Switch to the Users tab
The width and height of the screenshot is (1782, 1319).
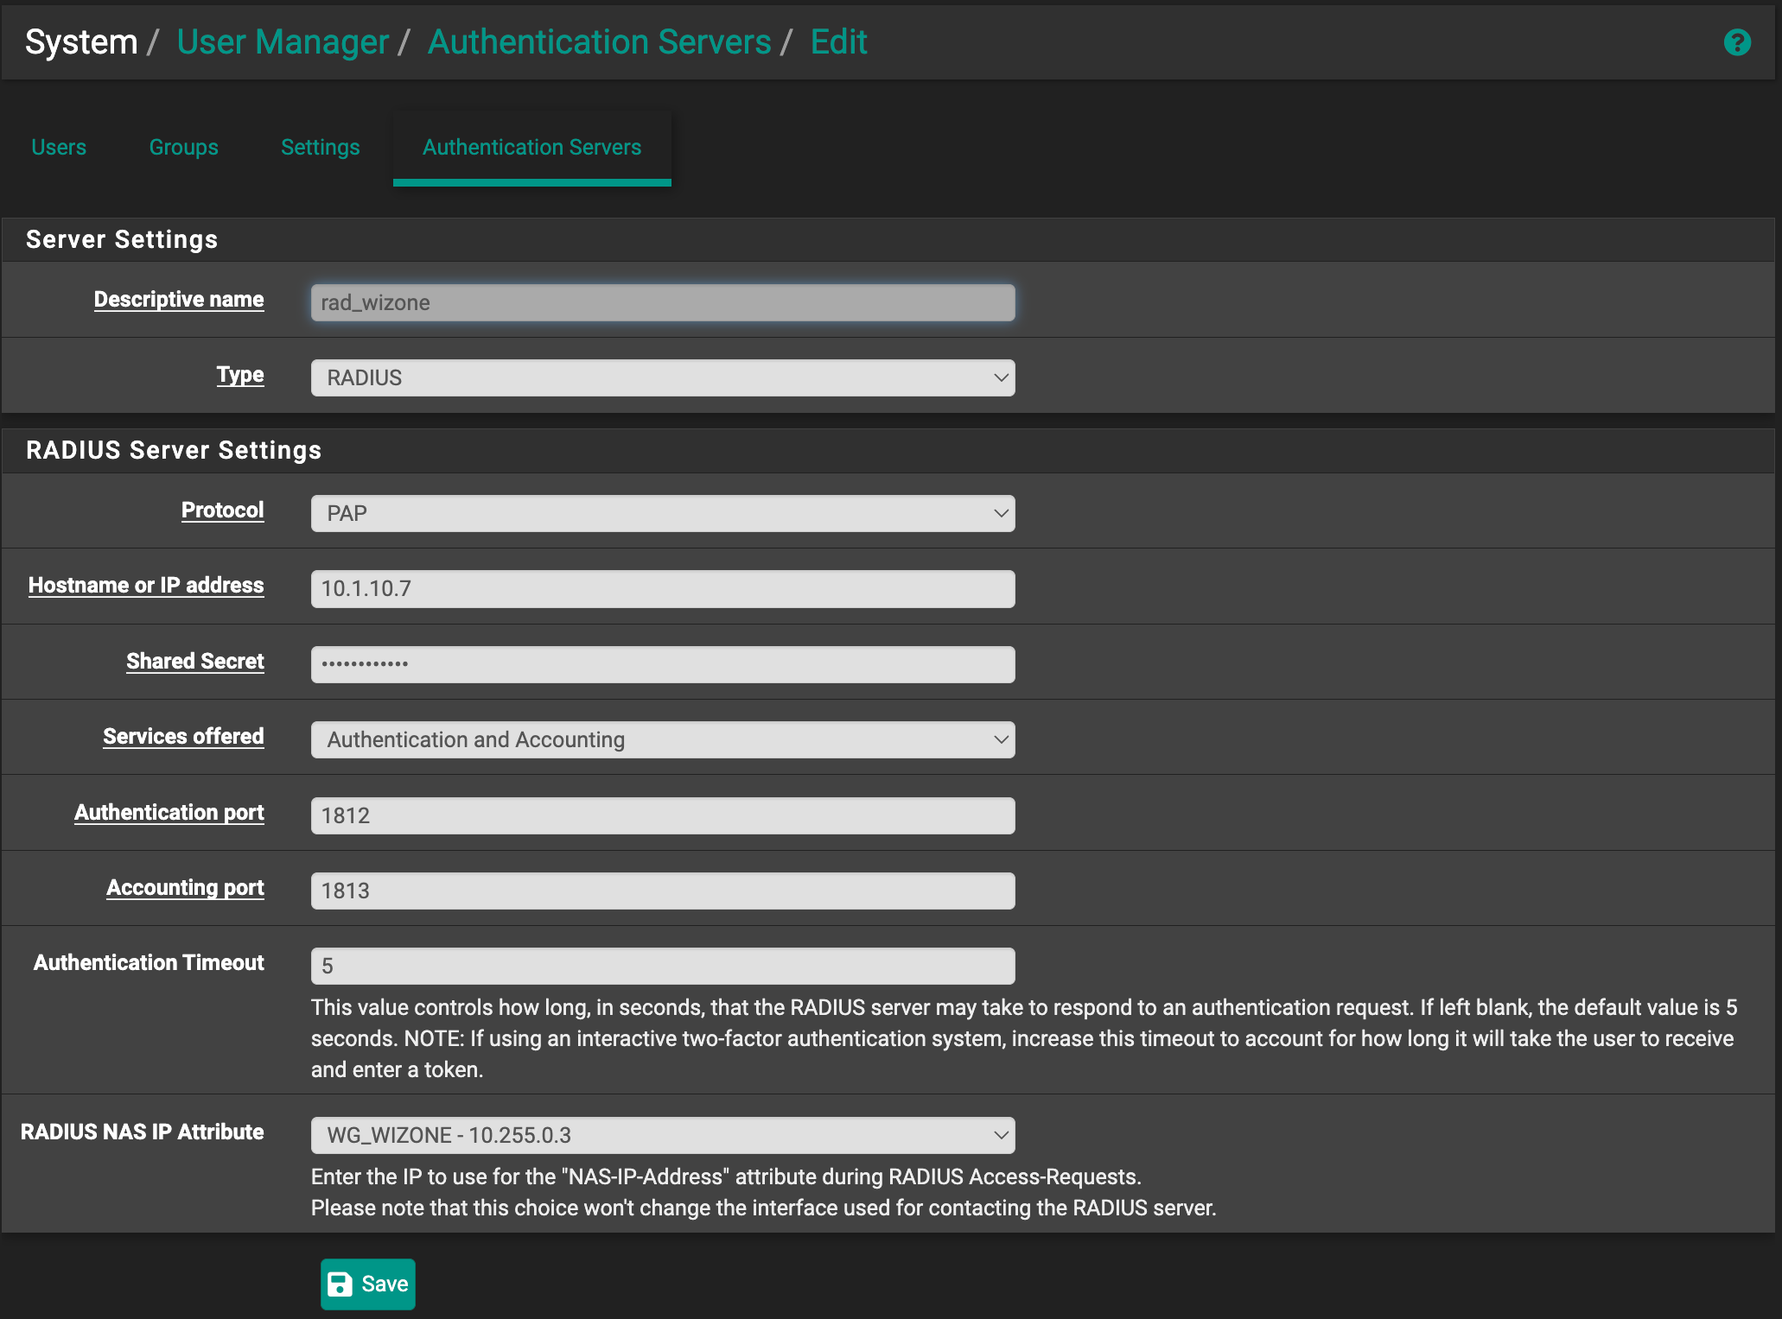[58, 147]
